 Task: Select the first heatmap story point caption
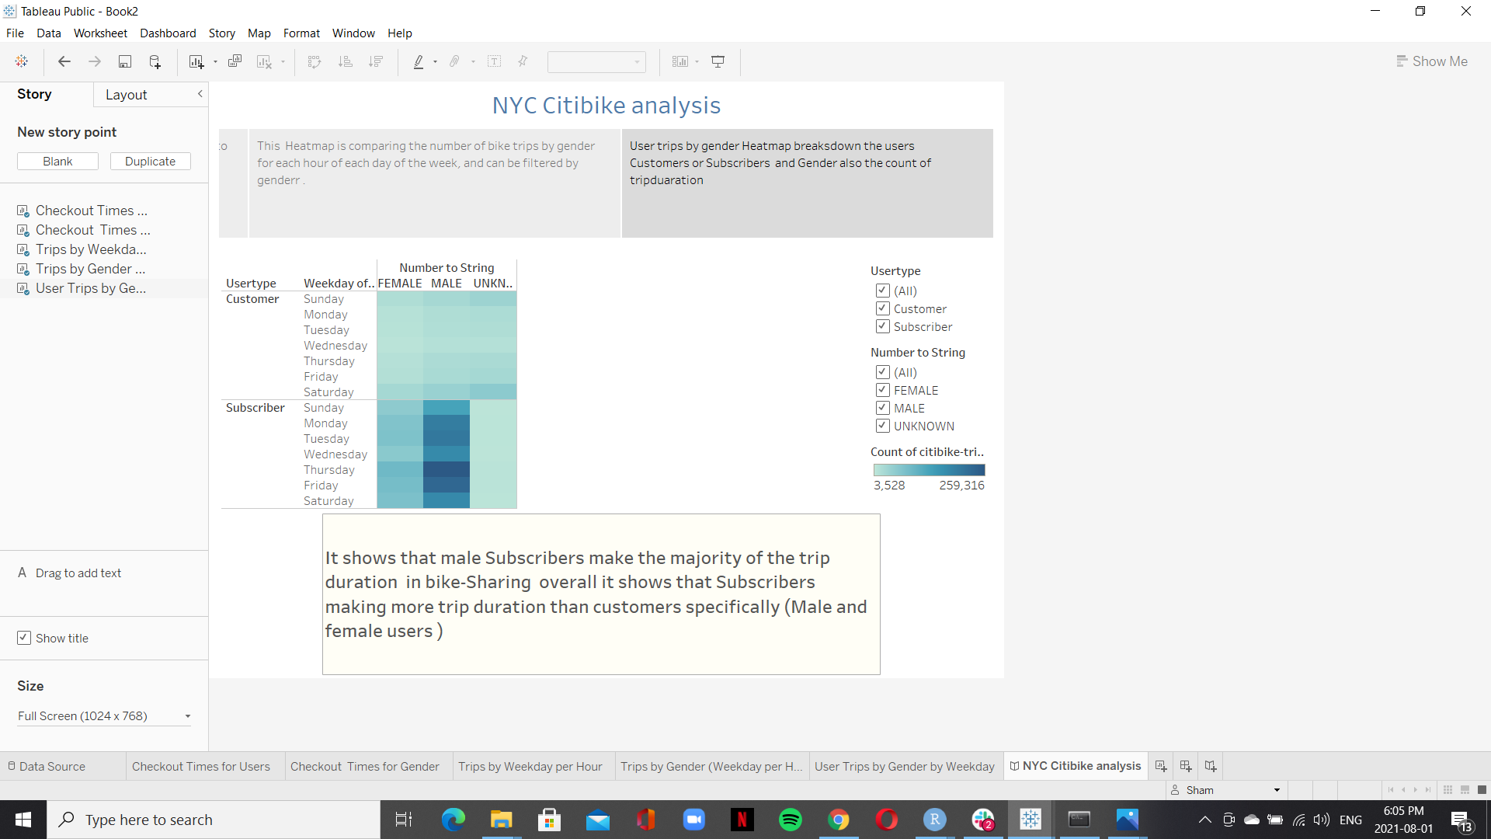[x=434, y=183]
